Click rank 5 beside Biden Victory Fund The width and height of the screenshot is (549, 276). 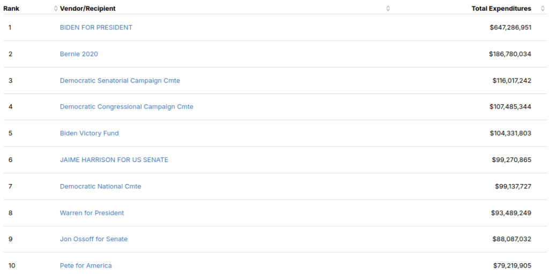click(x=10, y=133)
